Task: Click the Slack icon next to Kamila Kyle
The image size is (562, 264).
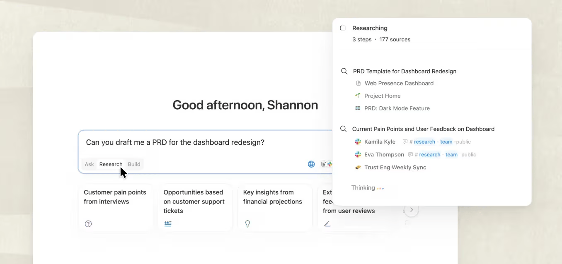Action: 358,142
